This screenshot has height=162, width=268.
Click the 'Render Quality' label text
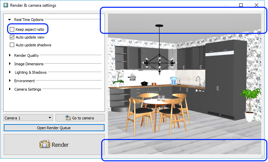point(26,55)
